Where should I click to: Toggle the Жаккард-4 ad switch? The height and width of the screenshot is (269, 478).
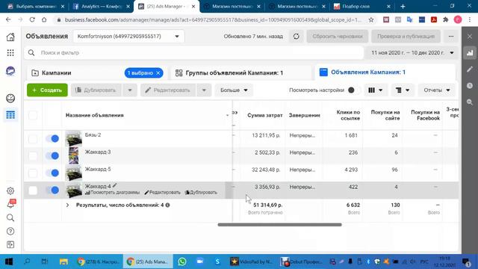pos(52,191)
